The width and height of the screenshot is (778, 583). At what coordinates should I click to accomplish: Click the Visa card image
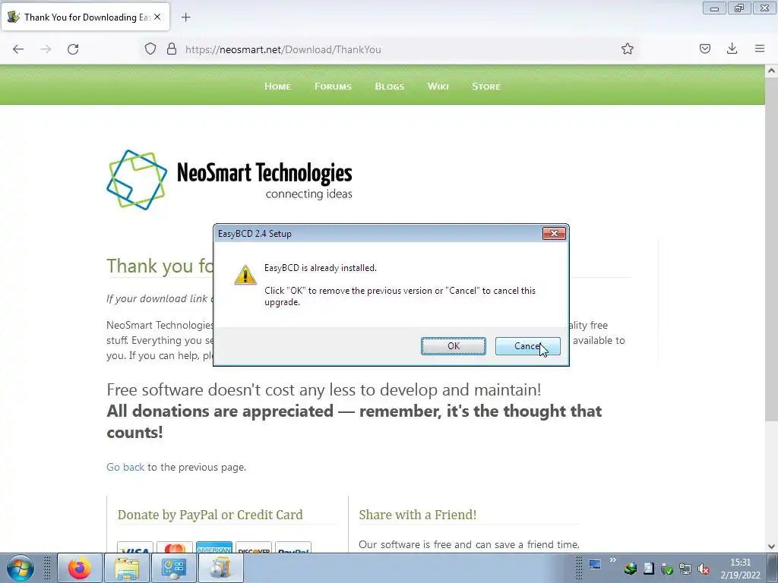[x=135, y=548]
